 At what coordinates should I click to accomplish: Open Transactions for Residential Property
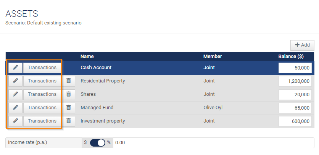tap(42, 81)
